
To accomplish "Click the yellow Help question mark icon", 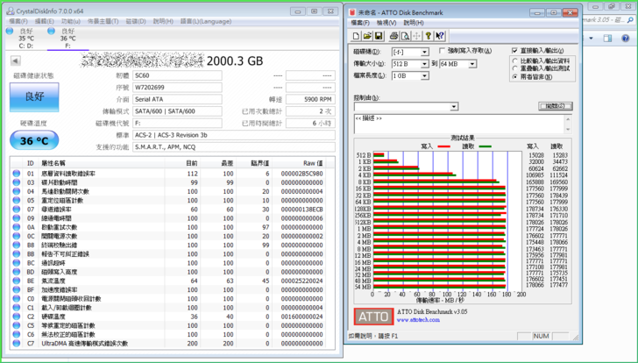I will click(x=428, y=36).
